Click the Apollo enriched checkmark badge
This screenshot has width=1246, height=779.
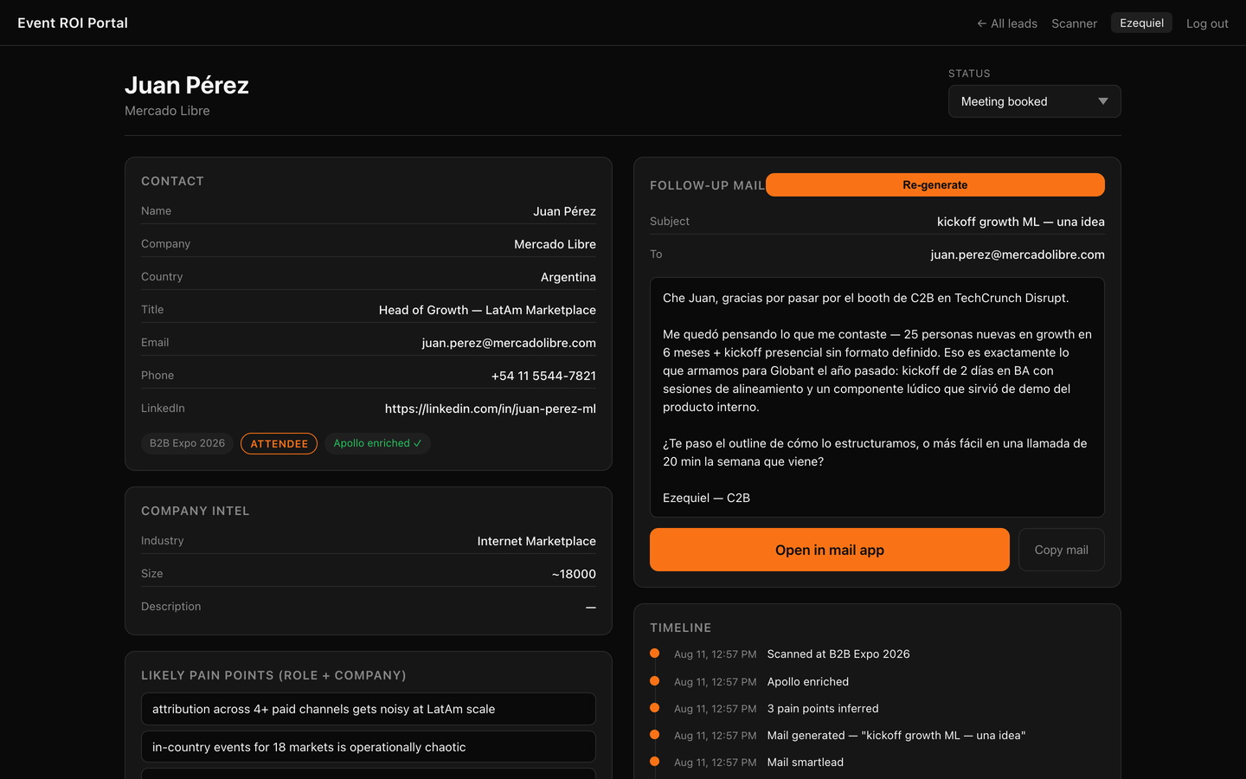(377, 443)
